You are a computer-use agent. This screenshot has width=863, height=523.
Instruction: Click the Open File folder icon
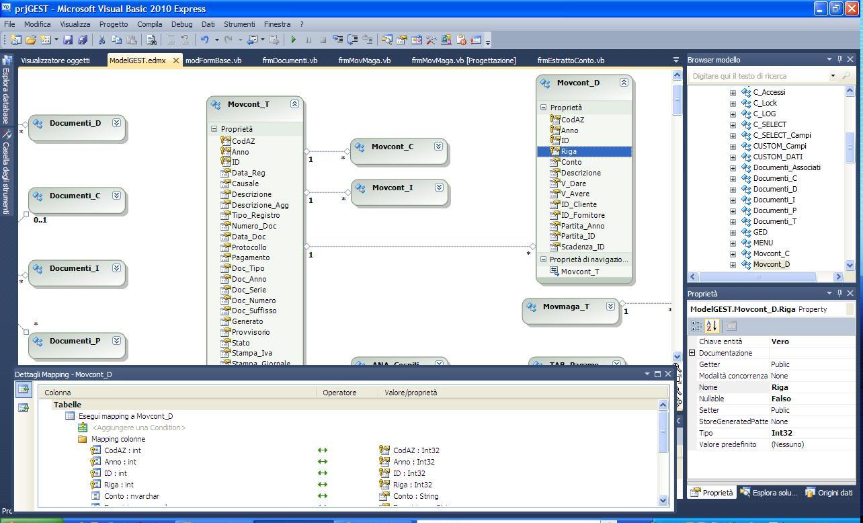coord(31,40)
